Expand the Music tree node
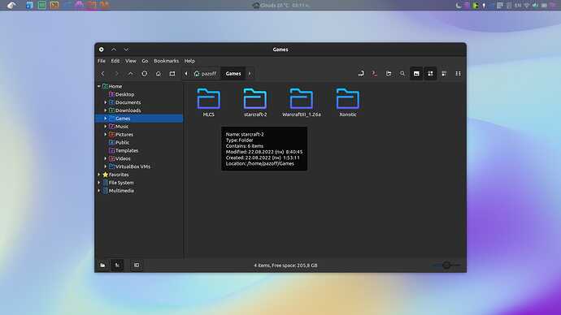The height and width of the screenshot is (315, 561). click(x=106, y=127)
